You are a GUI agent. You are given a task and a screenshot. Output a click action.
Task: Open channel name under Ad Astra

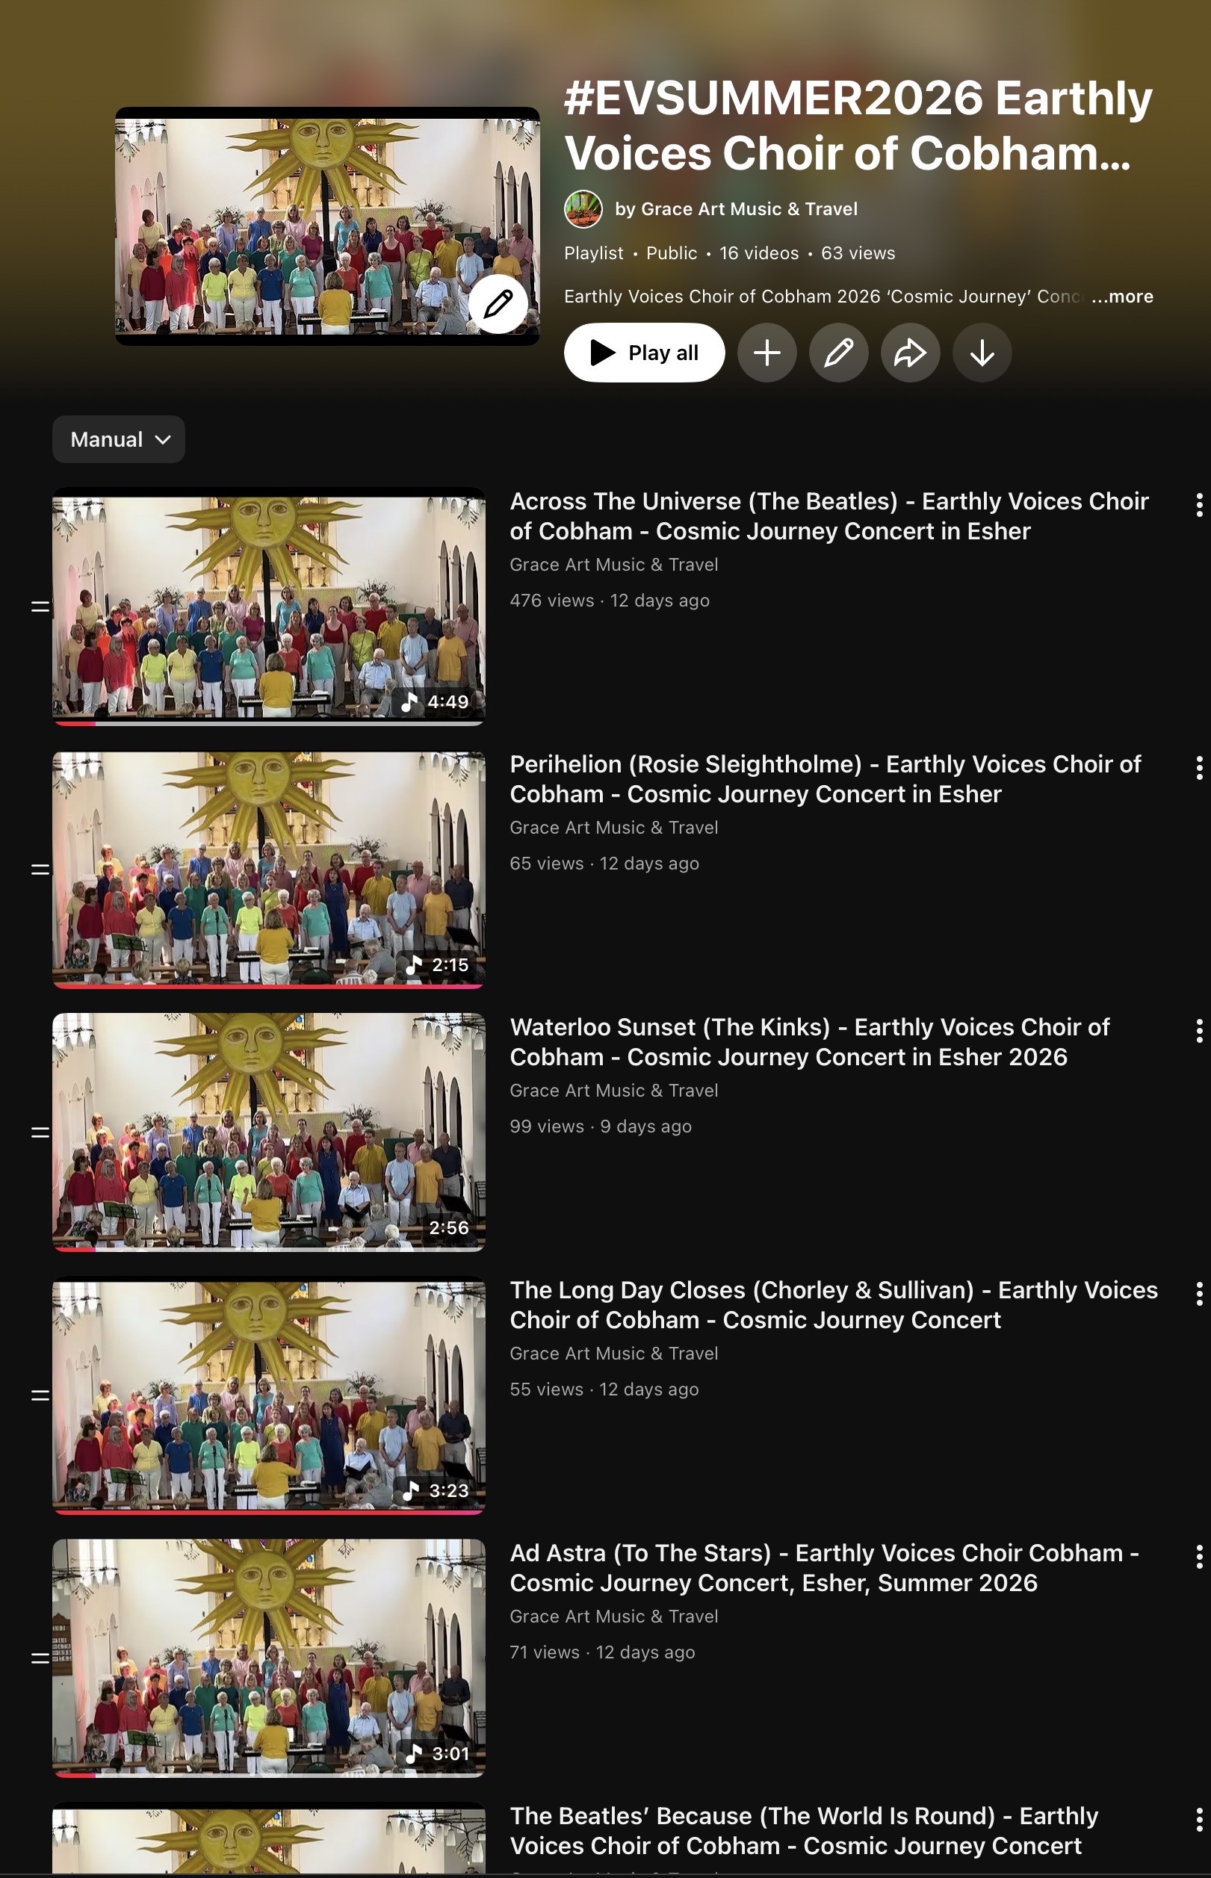pyautogui.click(x=613, y=1617)
